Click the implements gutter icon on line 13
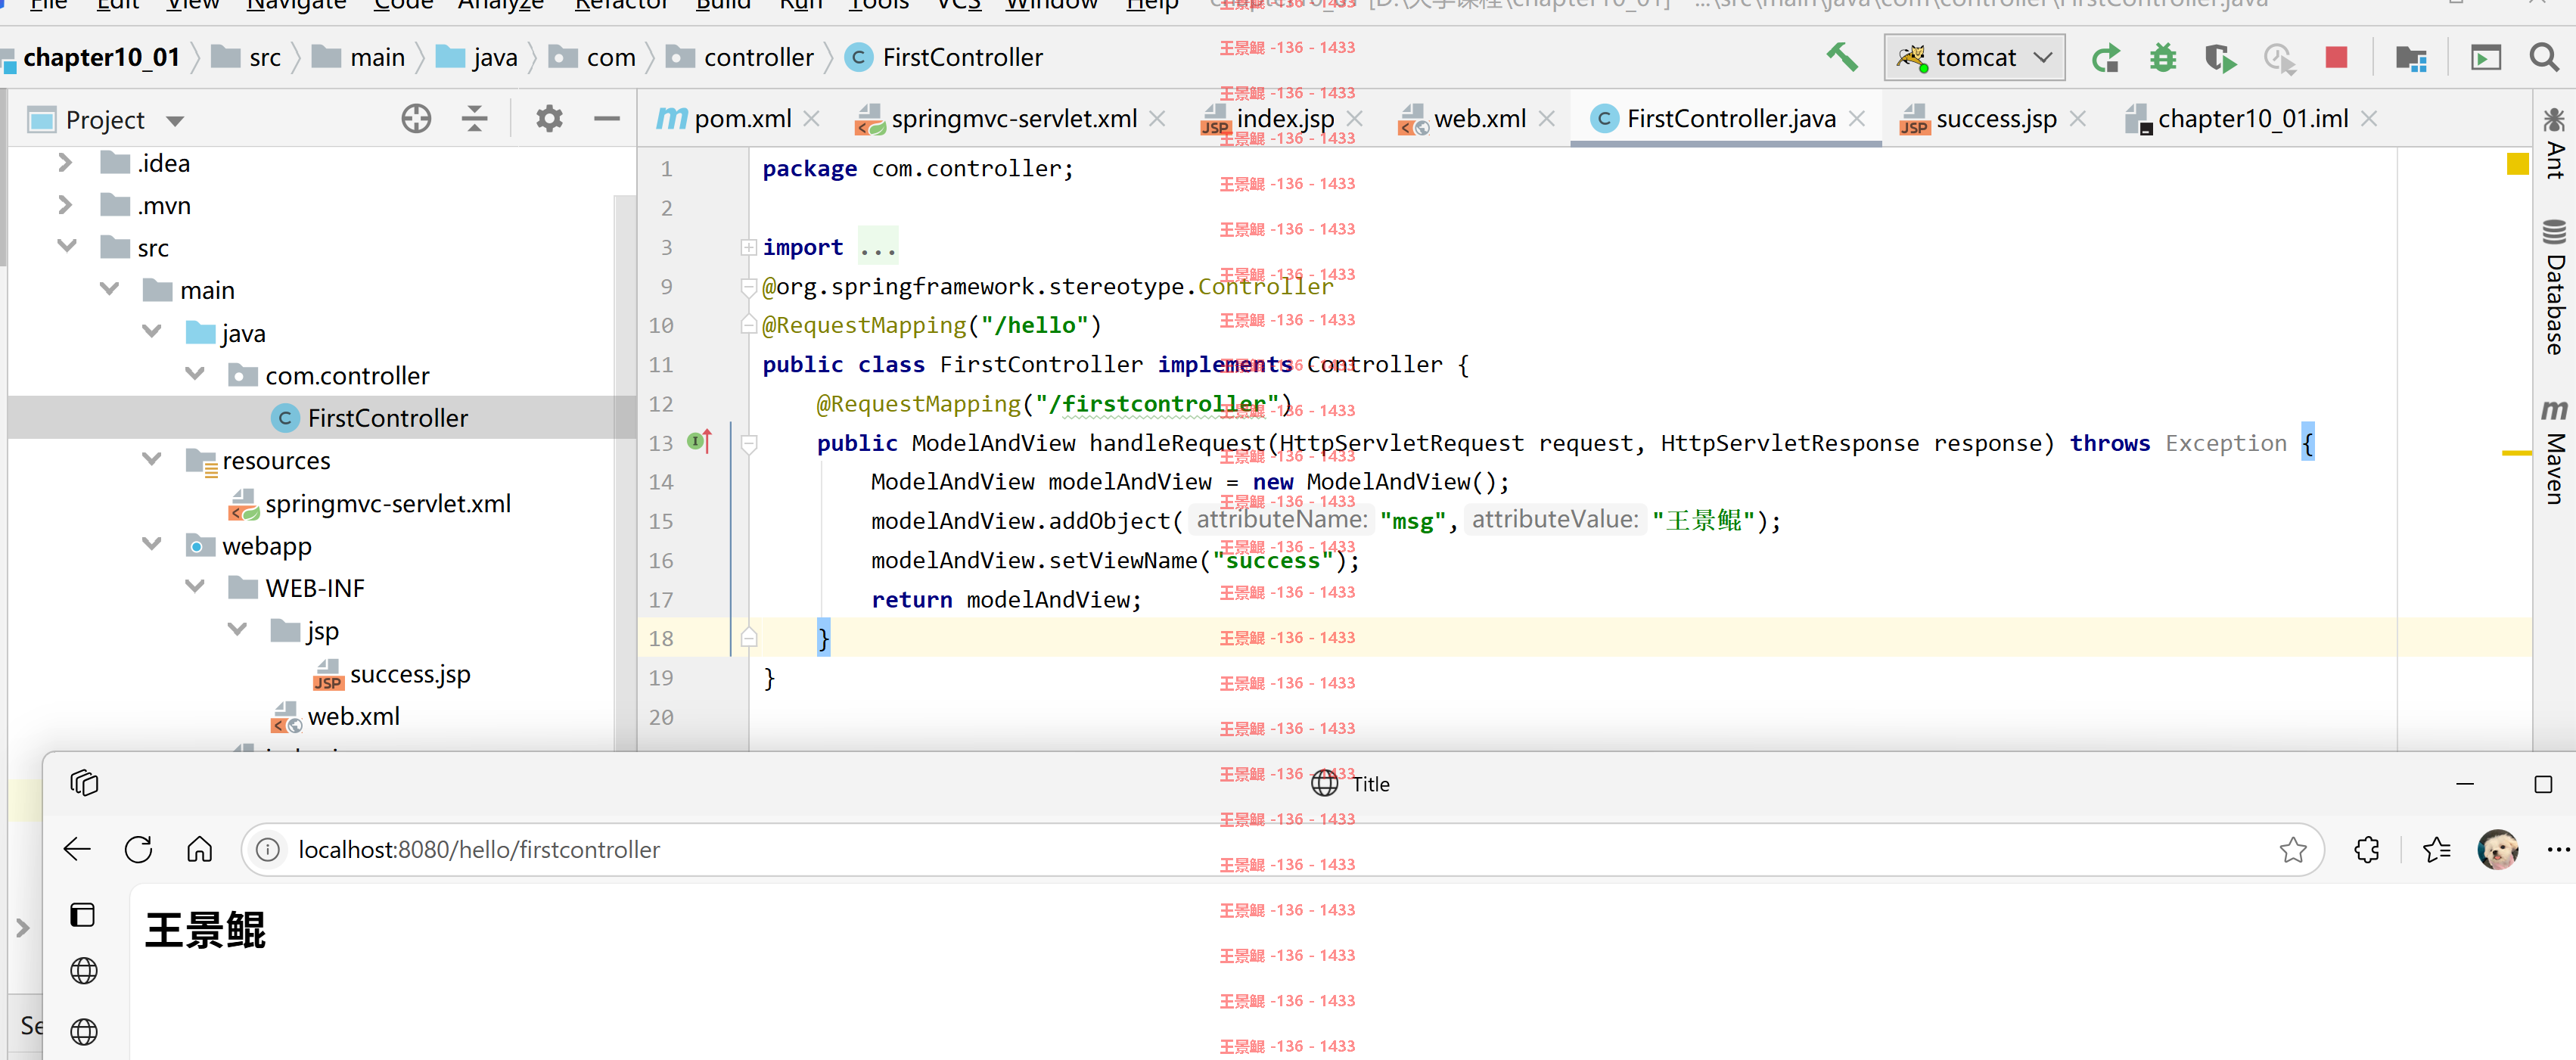This screenshot has height=1060, width=2576. point(700,441)
